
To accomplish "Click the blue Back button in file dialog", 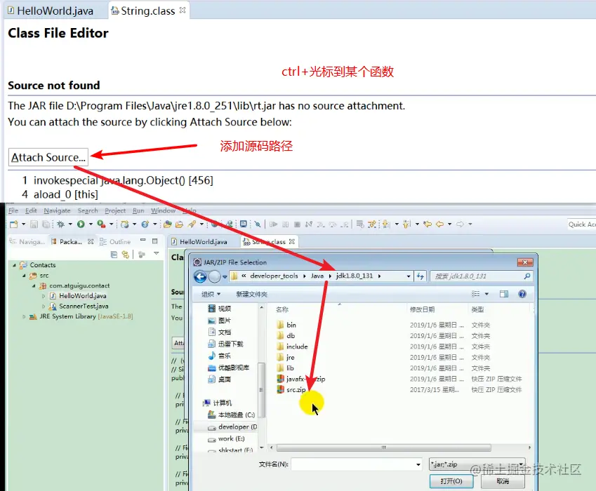I will click(x=200, y=276).
